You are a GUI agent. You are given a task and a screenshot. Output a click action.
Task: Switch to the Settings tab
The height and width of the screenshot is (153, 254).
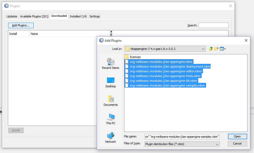pos(94,16)
